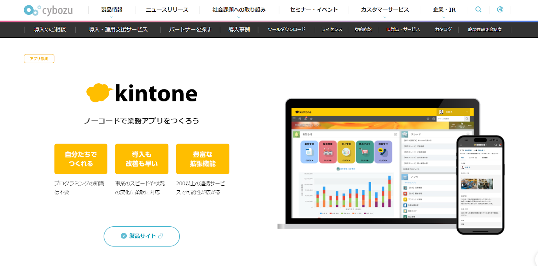Viewport: 538px width, 266px height.
Task: Open カスタマーサービス menu
Action: click(385, 10)
